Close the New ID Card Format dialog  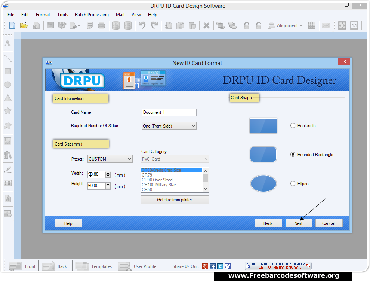[x=344, y=61]
